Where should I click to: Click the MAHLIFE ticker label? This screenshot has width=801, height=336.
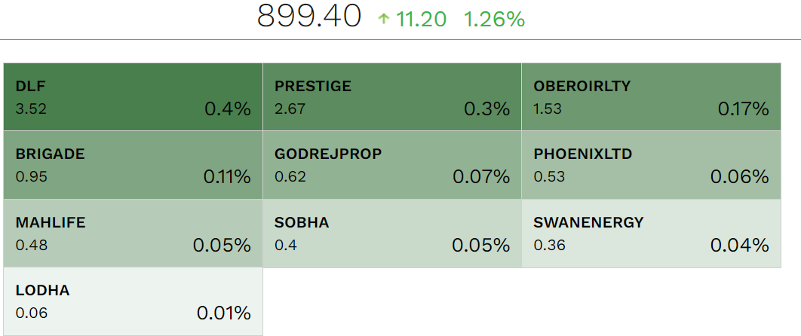[x=51, y=222]
